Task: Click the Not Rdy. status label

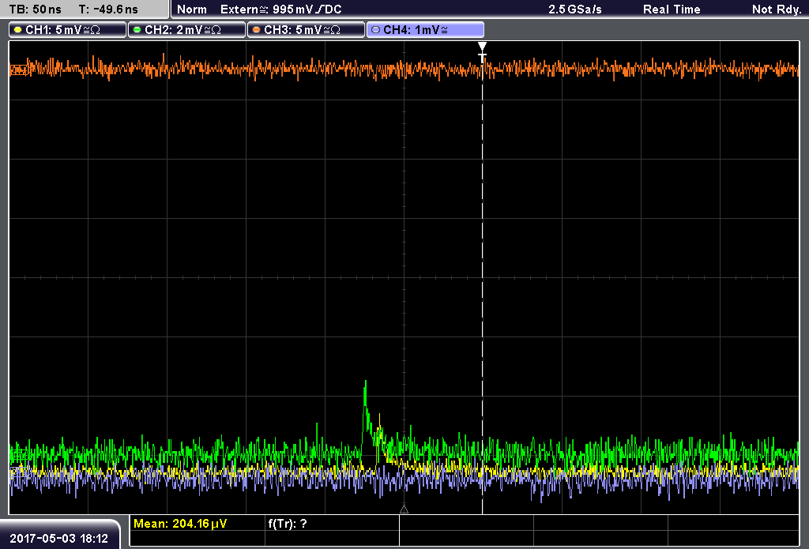Action: click(x=777, y=9)
